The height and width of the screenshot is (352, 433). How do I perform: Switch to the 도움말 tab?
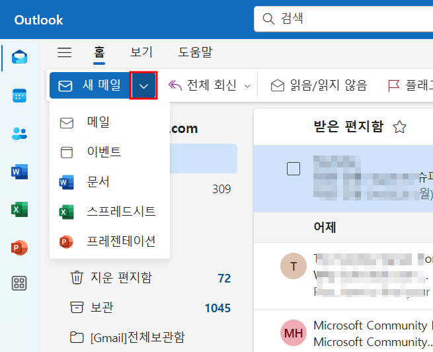pos(195,52)
